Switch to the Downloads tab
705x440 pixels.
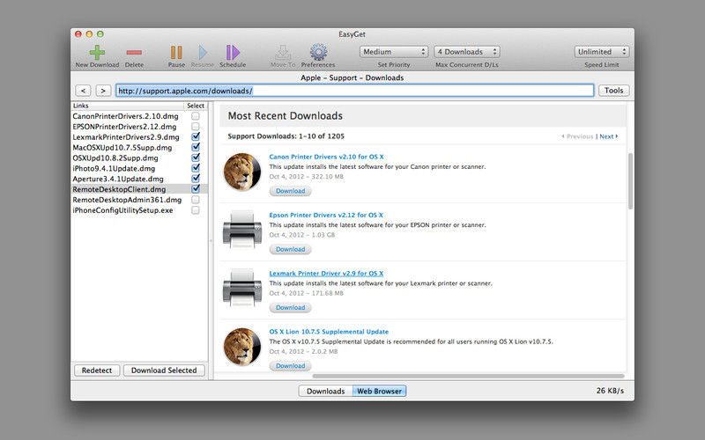pos(325,391)
